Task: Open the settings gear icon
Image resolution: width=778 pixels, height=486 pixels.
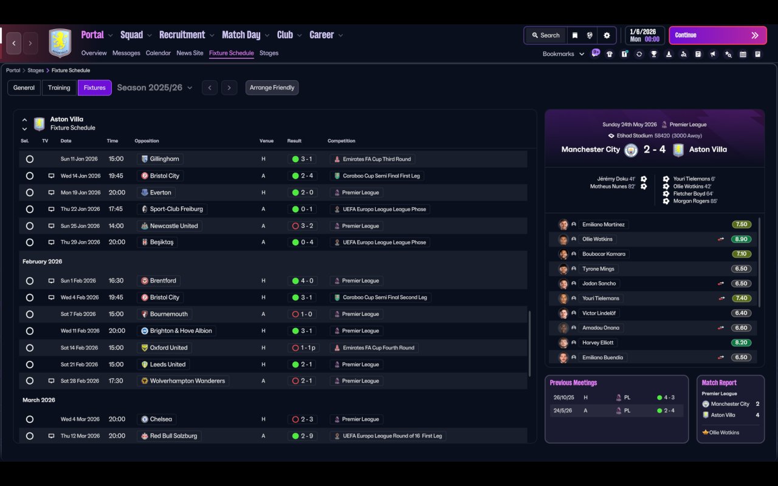Action: 607,35
